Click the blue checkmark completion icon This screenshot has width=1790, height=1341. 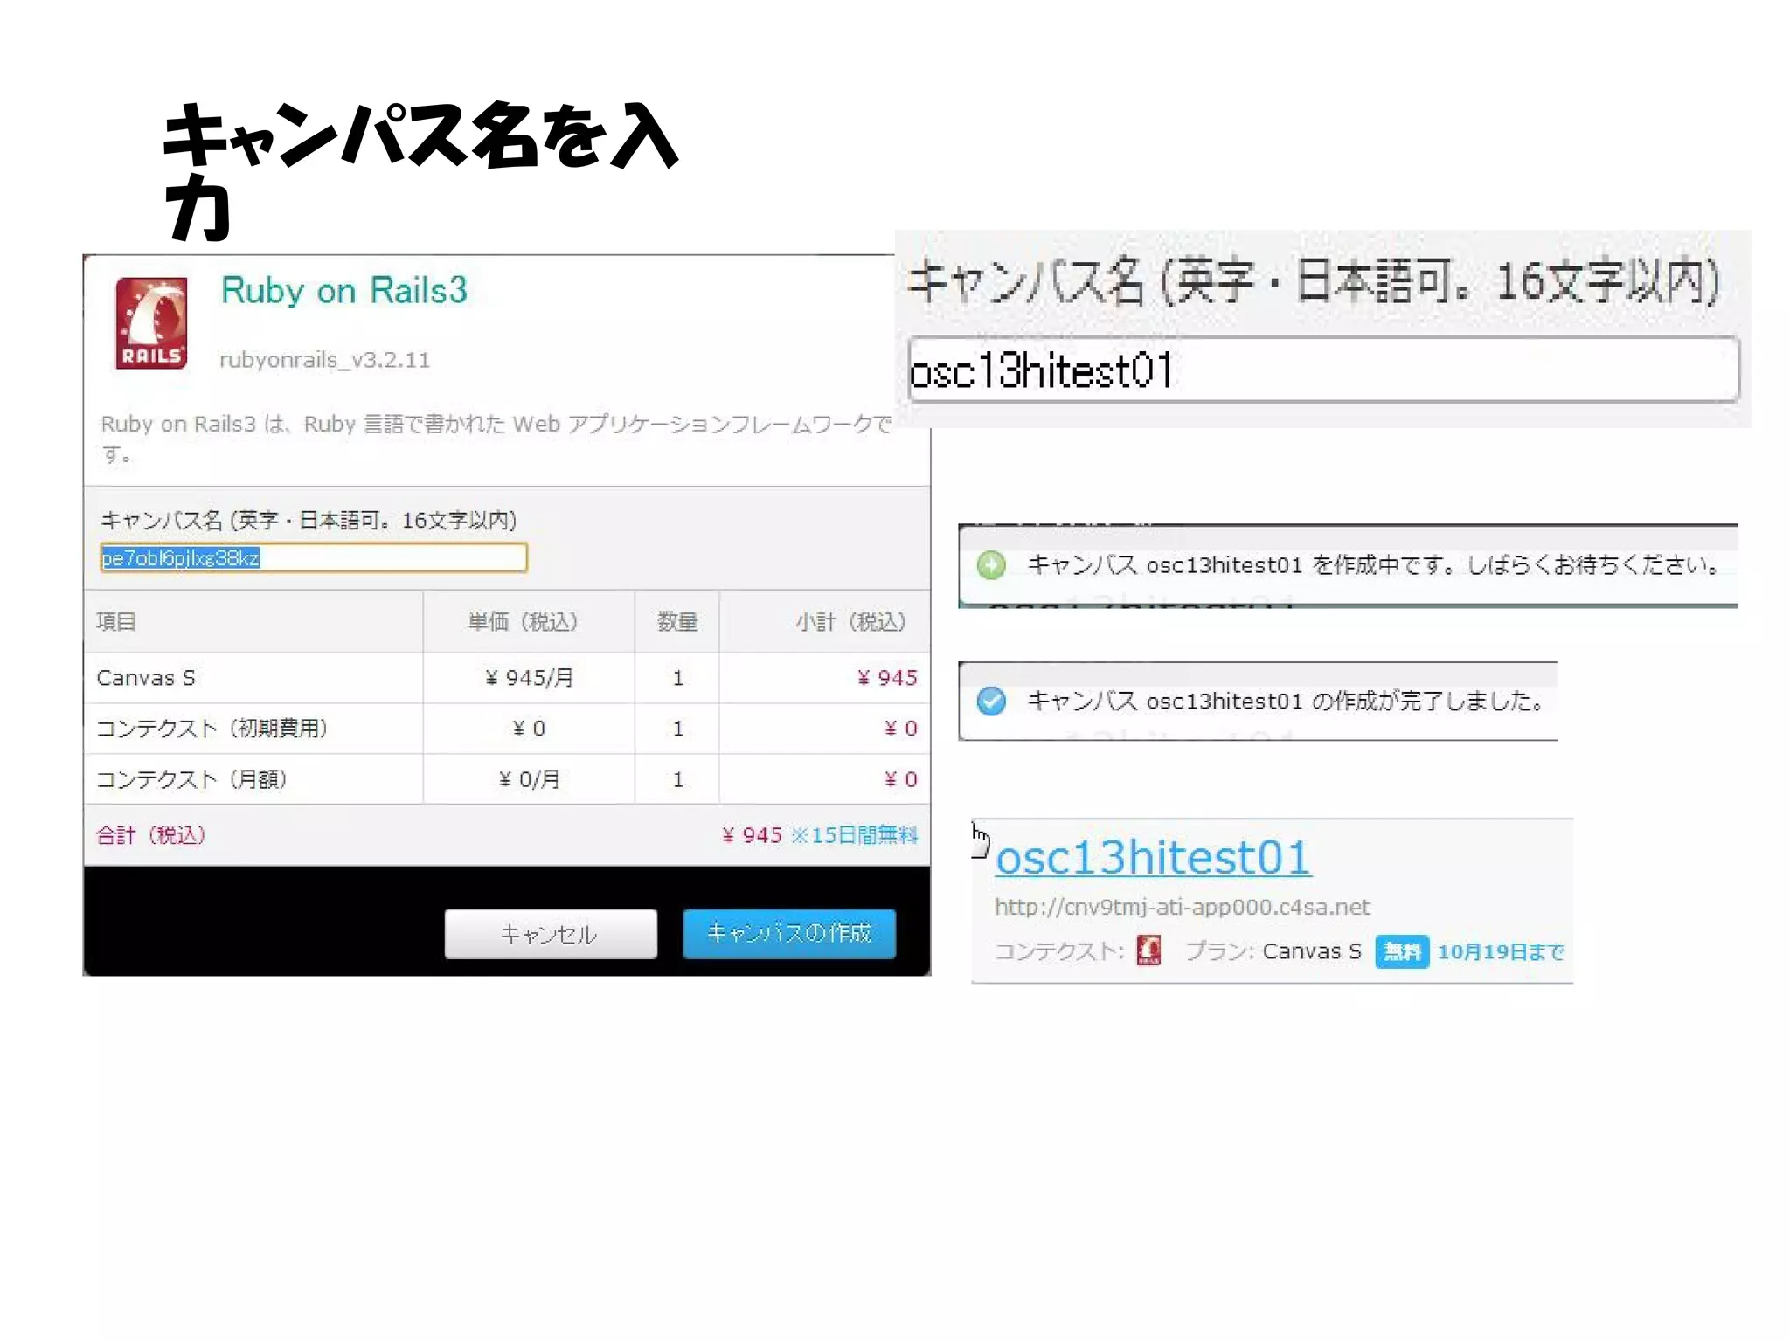991,701
